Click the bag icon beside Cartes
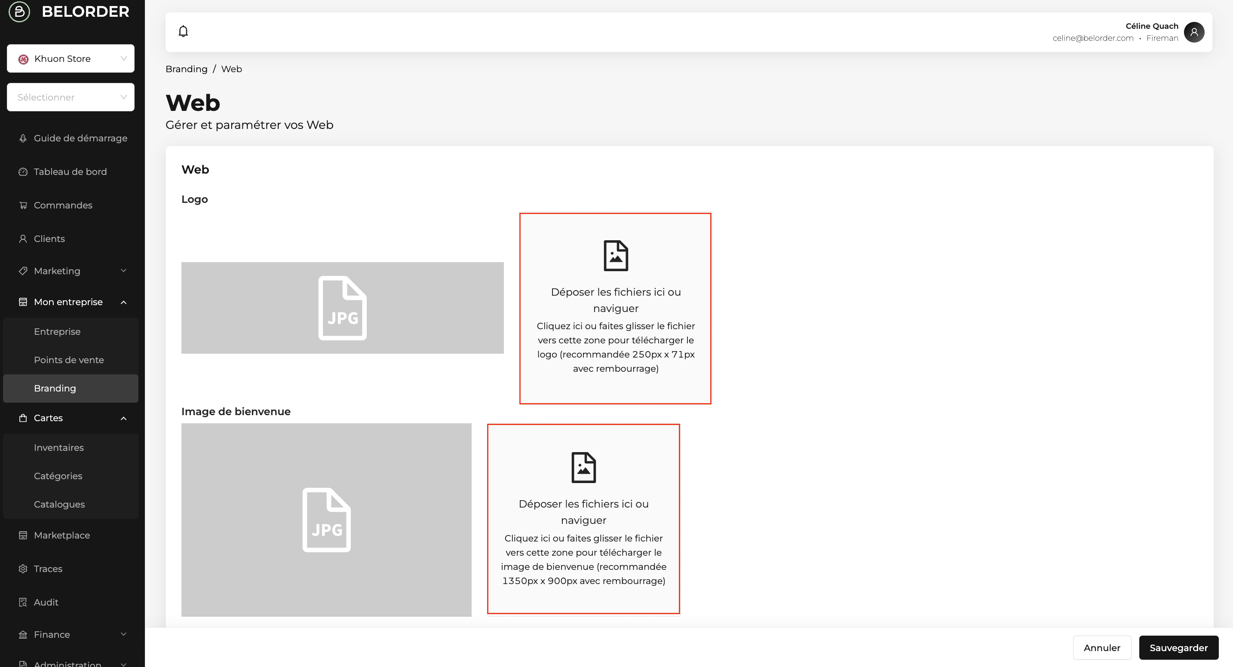 click(23, 418)
